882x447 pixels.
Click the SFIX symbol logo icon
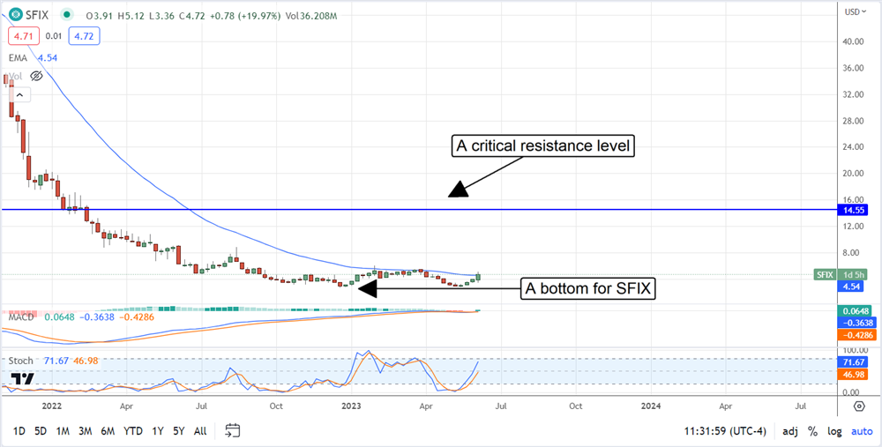pos(16,13)
